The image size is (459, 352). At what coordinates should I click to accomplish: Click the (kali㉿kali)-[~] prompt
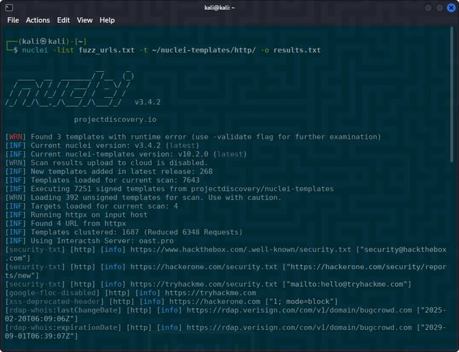52,41
